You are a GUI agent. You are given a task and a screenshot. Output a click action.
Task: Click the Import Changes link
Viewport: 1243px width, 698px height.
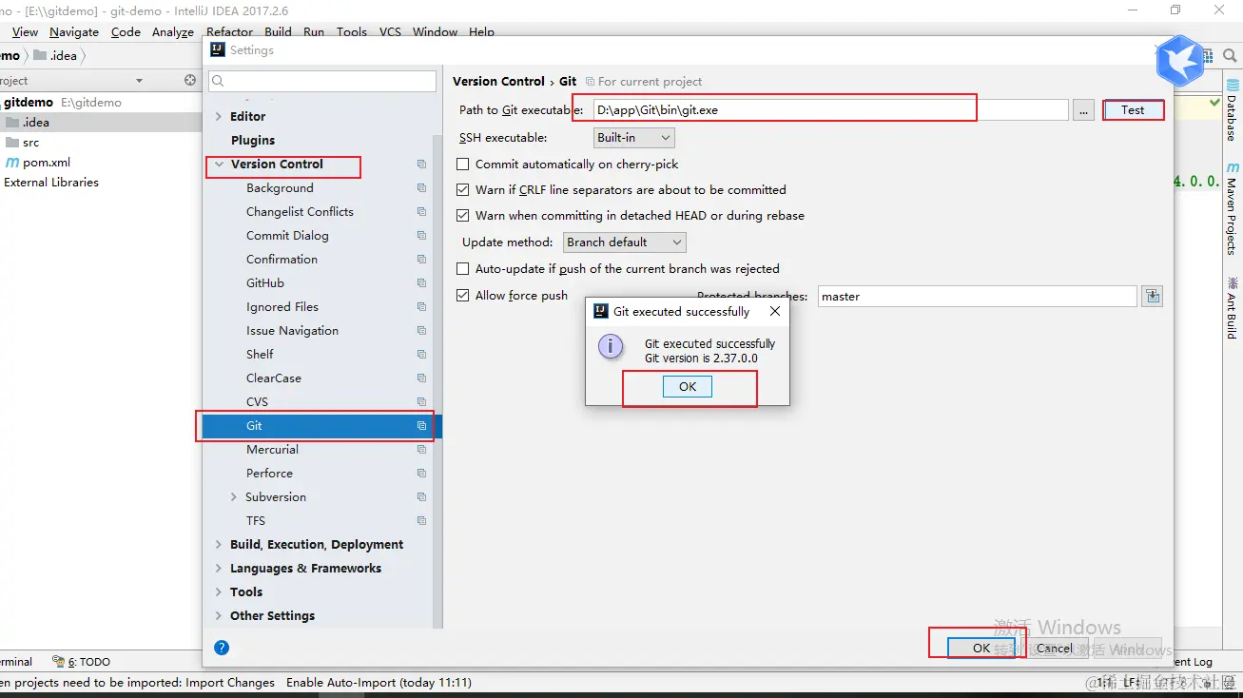(x=230, y=683)
